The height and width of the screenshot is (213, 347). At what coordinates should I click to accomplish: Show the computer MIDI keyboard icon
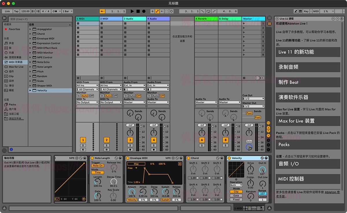301,11
